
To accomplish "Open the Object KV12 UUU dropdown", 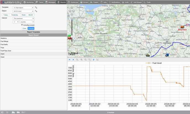I will point(23,11).
